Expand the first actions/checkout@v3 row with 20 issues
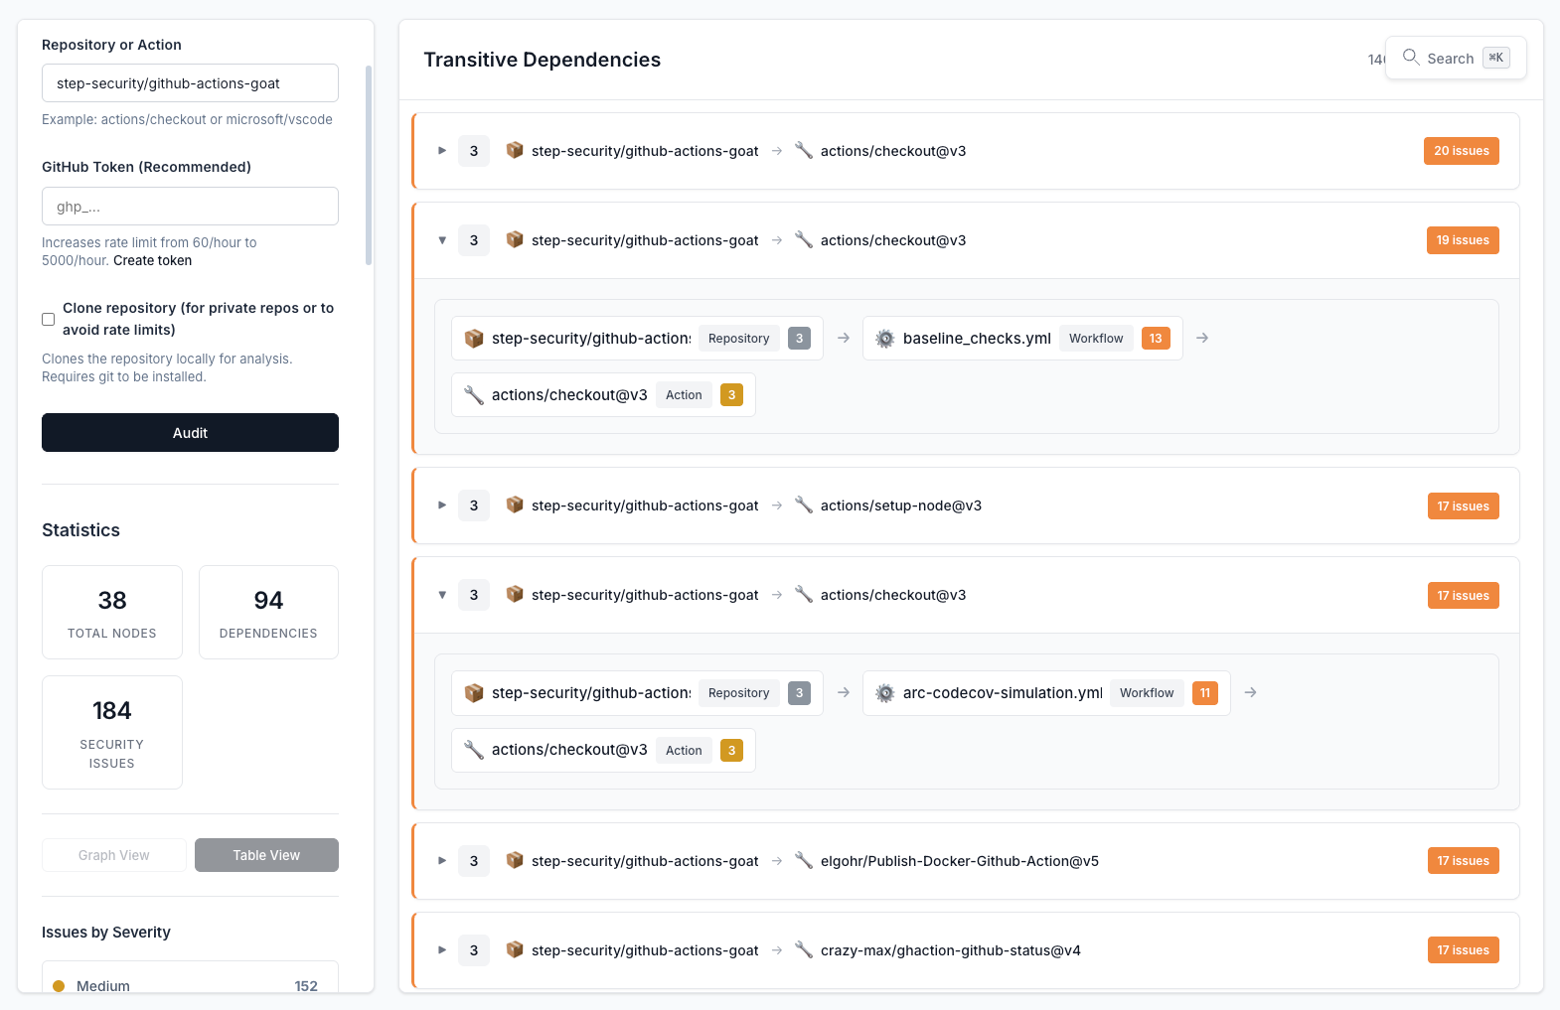Viewport: 1560px width, 1010px height. [442, 151]
